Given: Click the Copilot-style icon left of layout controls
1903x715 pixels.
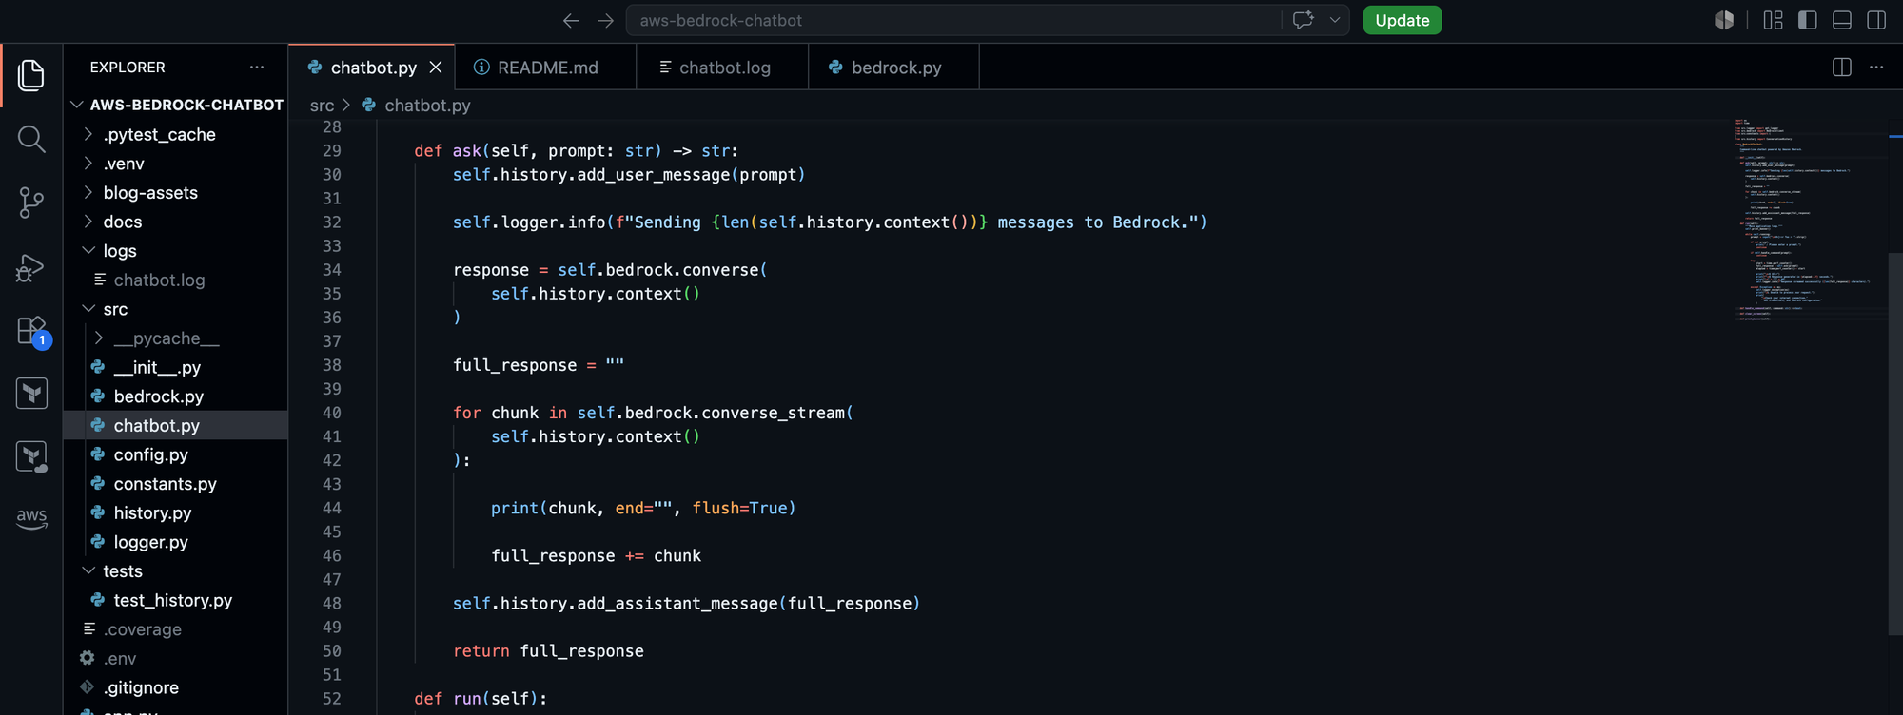Looking at the screenshot, I should click(1723, 20).
